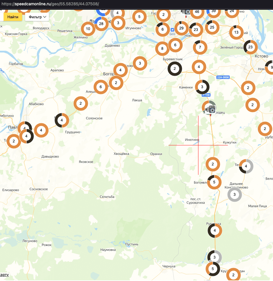Image resolution: width=273 pixels, height=281 pixels.
Task: Click the Хвощёвка village label
Action: point(121,154)
